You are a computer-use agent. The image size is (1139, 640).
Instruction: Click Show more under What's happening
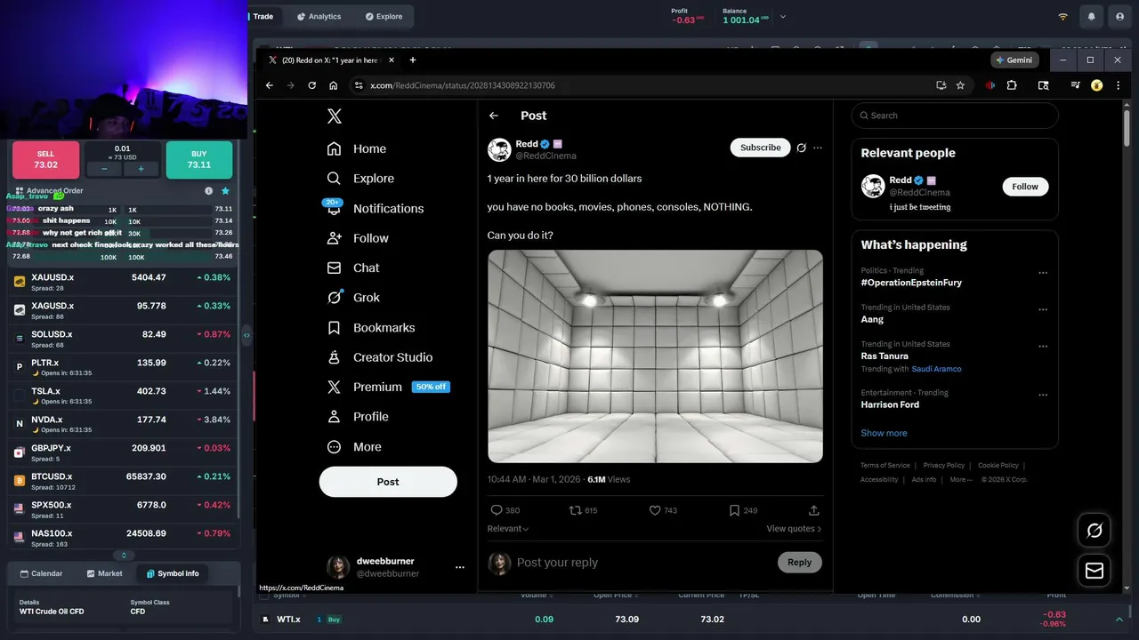884,433
